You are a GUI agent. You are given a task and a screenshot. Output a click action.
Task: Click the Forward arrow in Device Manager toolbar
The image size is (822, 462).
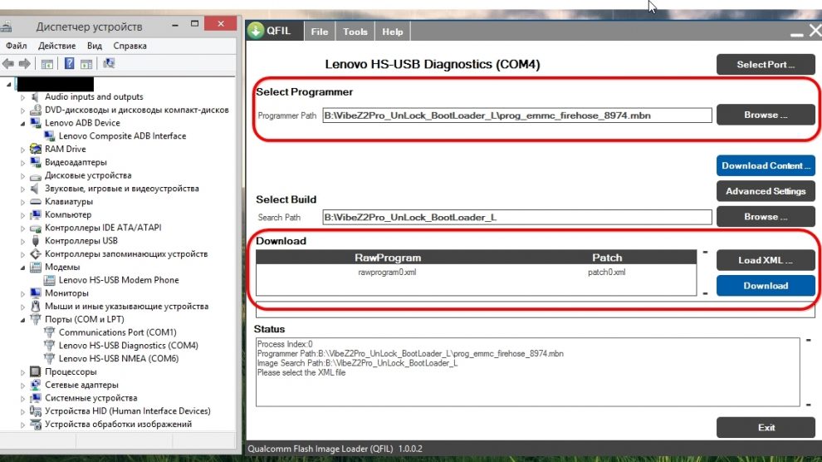(x=24, y=63)
